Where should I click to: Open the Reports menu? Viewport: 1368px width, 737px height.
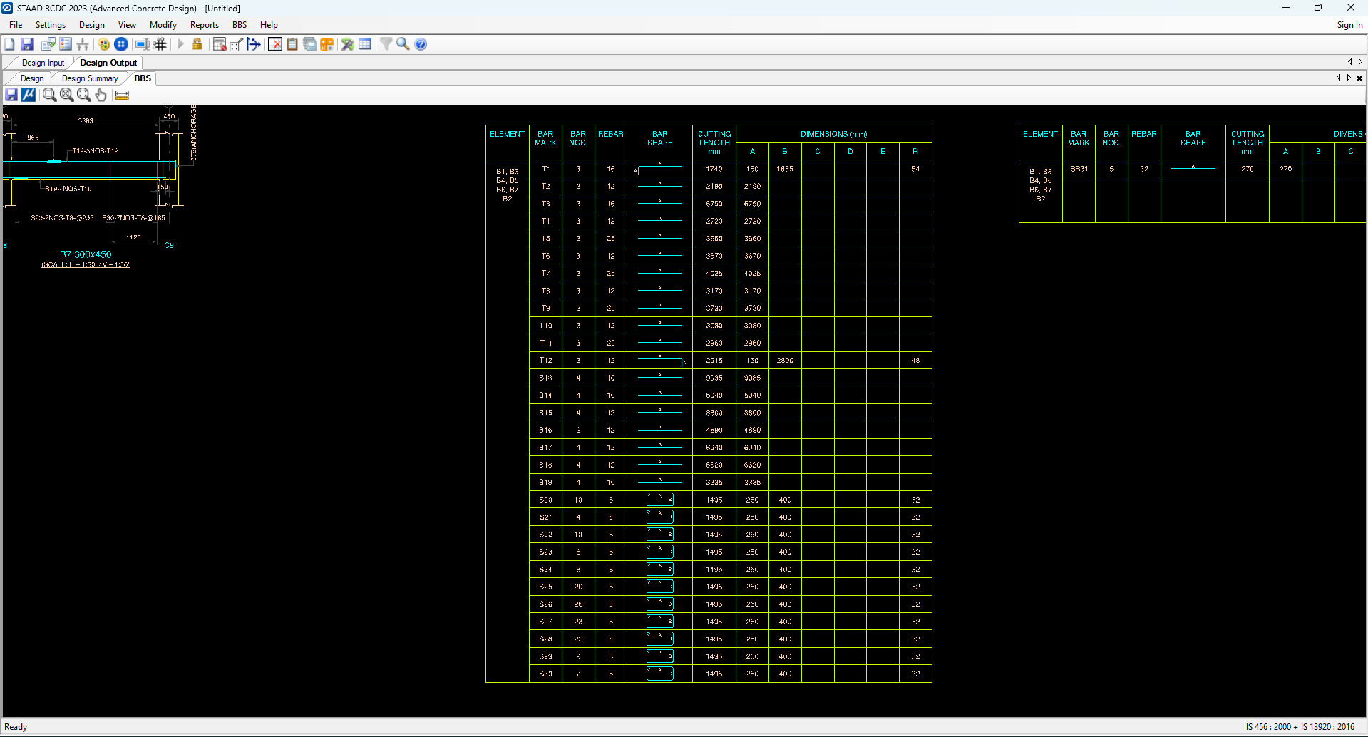[x=204, y=25]
